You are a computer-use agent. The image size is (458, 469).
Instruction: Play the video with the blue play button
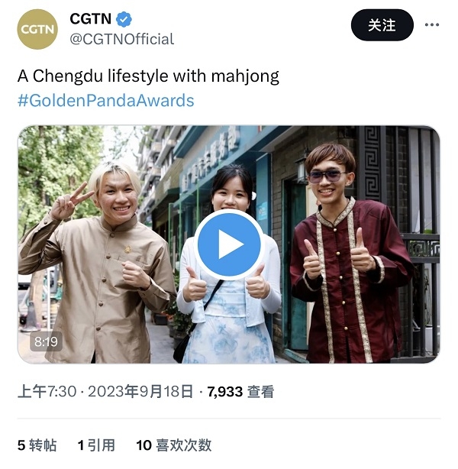click(x=229, y=244)
